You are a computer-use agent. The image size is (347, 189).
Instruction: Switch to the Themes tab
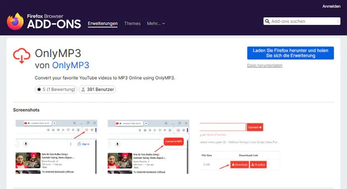point(132,23)
